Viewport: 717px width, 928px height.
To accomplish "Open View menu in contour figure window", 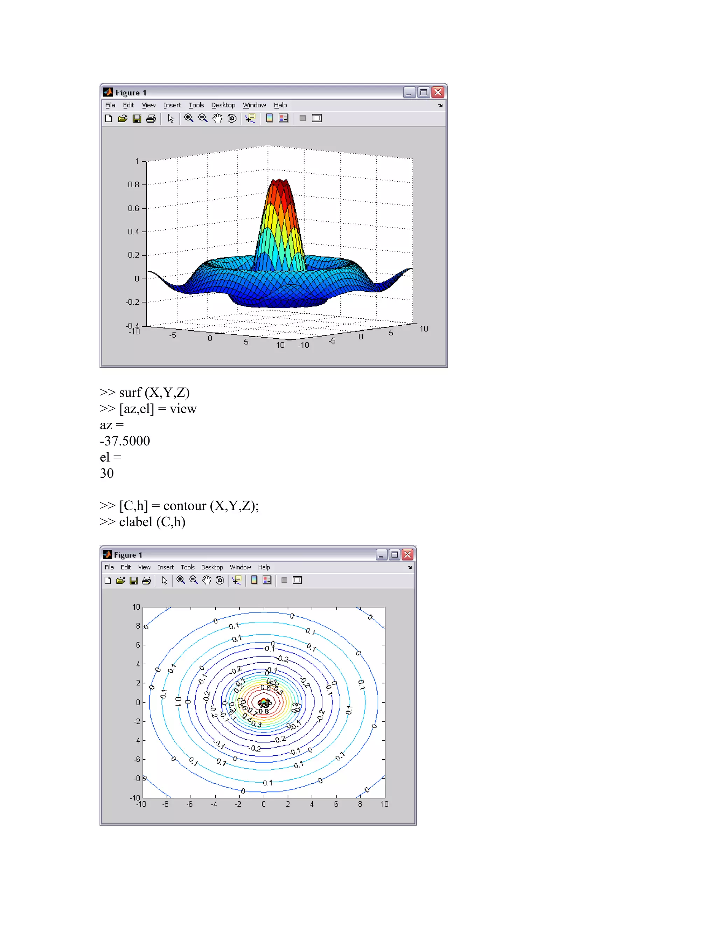I will pos(145,567).
